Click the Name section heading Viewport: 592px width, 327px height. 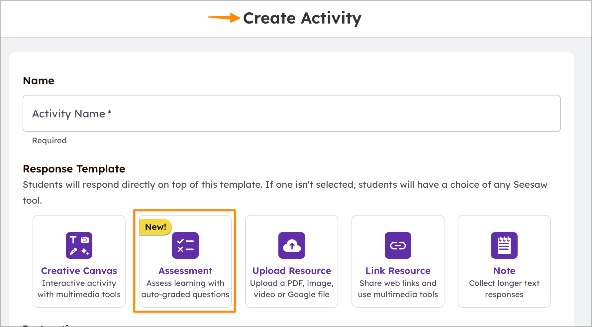38,80
